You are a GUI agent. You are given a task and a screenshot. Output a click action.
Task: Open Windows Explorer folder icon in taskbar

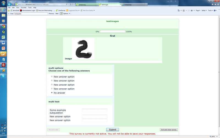point(3,15)
